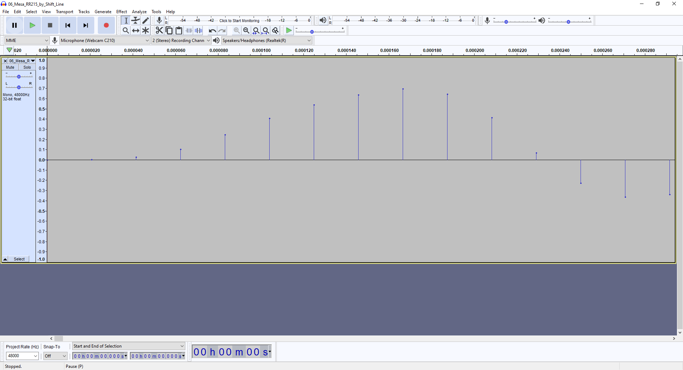Click Click to Start Monitoring meter
683x370 pixels.
click(239, 21)
